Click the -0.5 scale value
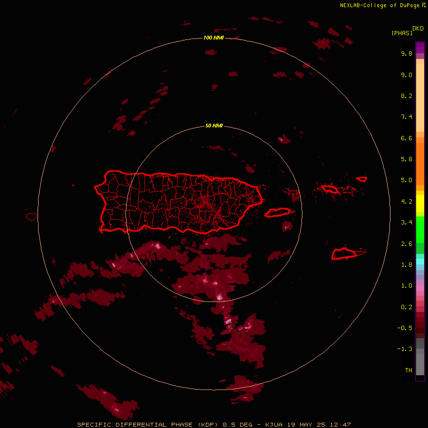The width and height of the screenshot is (428, 428). pos(405,328)
